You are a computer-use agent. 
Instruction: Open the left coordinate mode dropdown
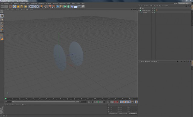[x=113, y=113]
